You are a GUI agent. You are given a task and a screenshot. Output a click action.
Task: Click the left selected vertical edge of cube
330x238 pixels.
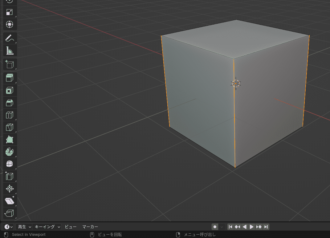(165, 81)
